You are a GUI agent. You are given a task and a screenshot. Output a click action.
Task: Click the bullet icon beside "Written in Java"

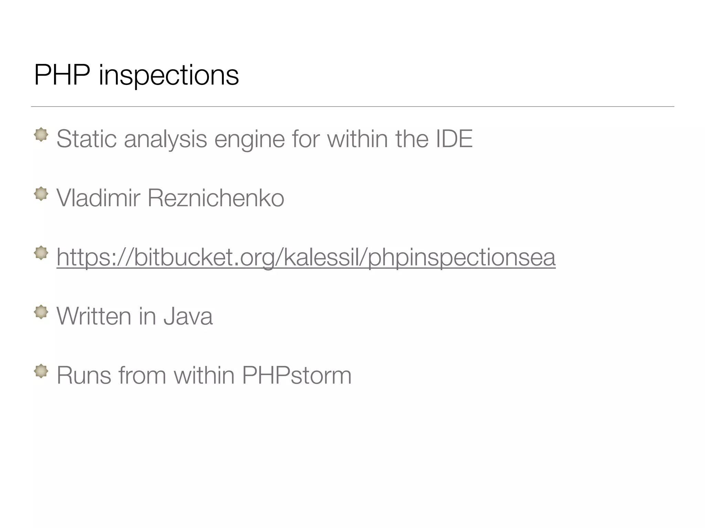click(x=41, y=312)
